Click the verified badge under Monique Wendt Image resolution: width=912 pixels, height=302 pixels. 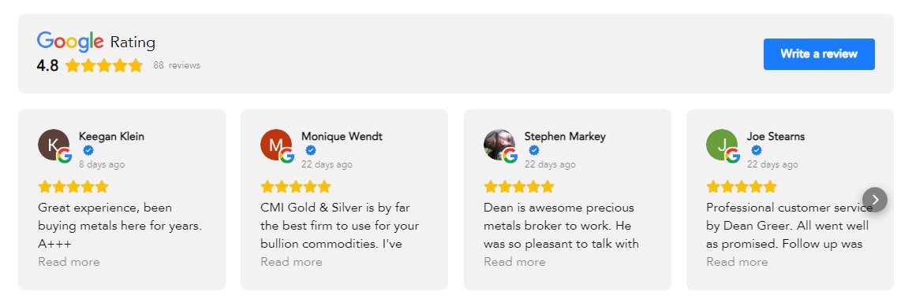(311, 151)
